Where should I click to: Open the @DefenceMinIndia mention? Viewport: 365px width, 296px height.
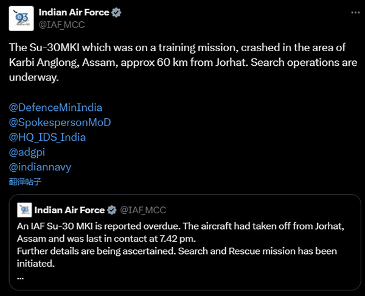coord(55,107)
